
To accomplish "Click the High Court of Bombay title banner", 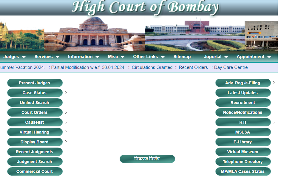I will pos(145,7).
